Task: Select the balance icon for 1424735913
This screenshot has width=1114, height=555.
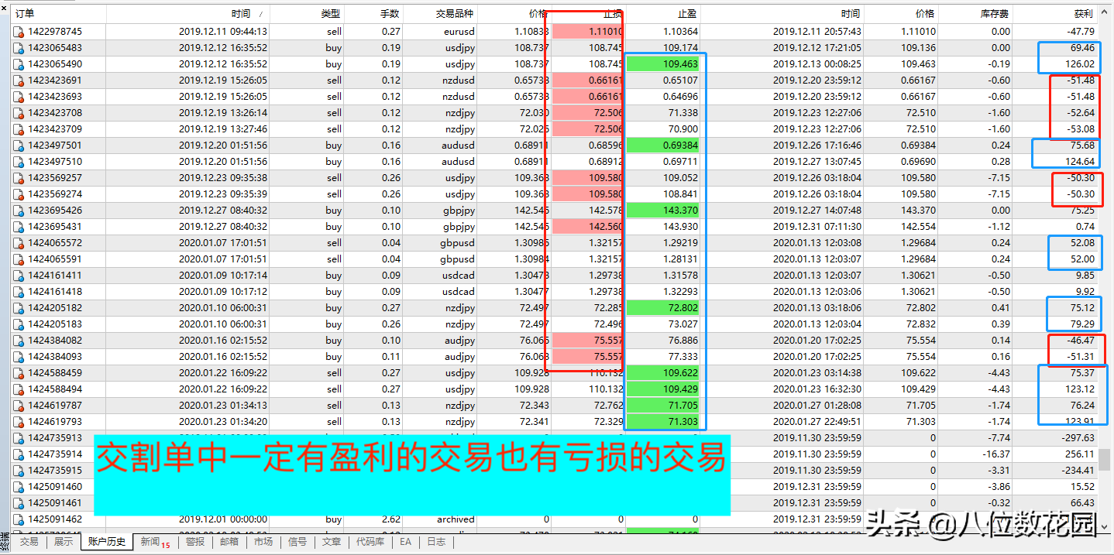Action: coord(19,438)
